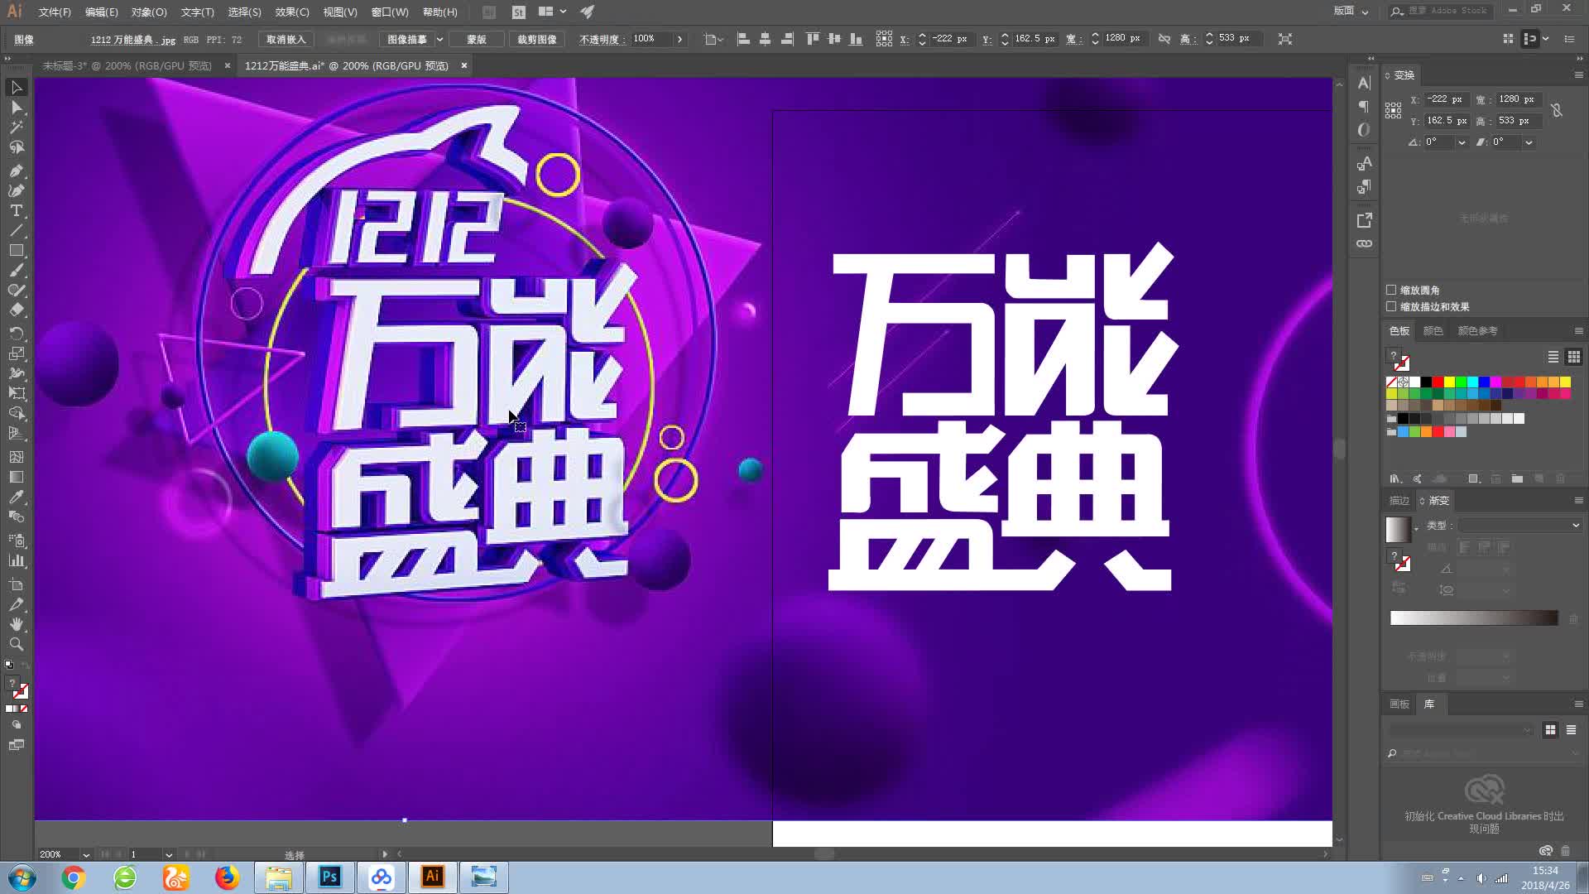Open the 效果(C) menu

pyautogui.click(x=291, y=12)
